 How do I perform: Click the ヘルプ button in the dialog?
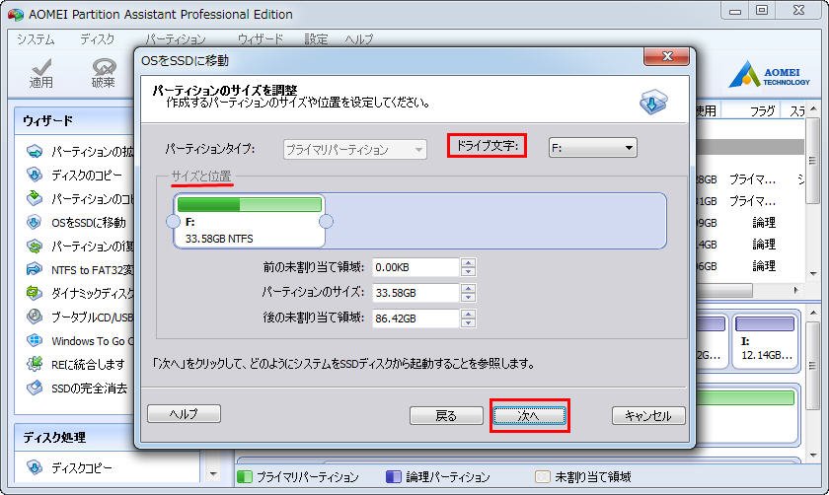pyautogui.click(x=184, y=413)
